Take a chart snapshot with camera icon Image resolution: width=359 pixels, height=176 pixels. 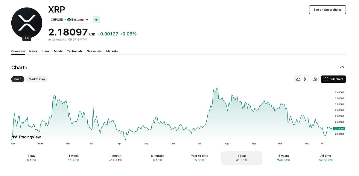coord(315,79)
